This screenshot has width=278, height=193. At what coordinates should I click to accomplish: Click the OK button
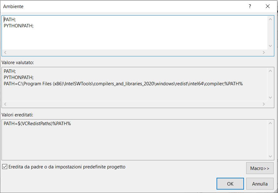coord(230,184)
